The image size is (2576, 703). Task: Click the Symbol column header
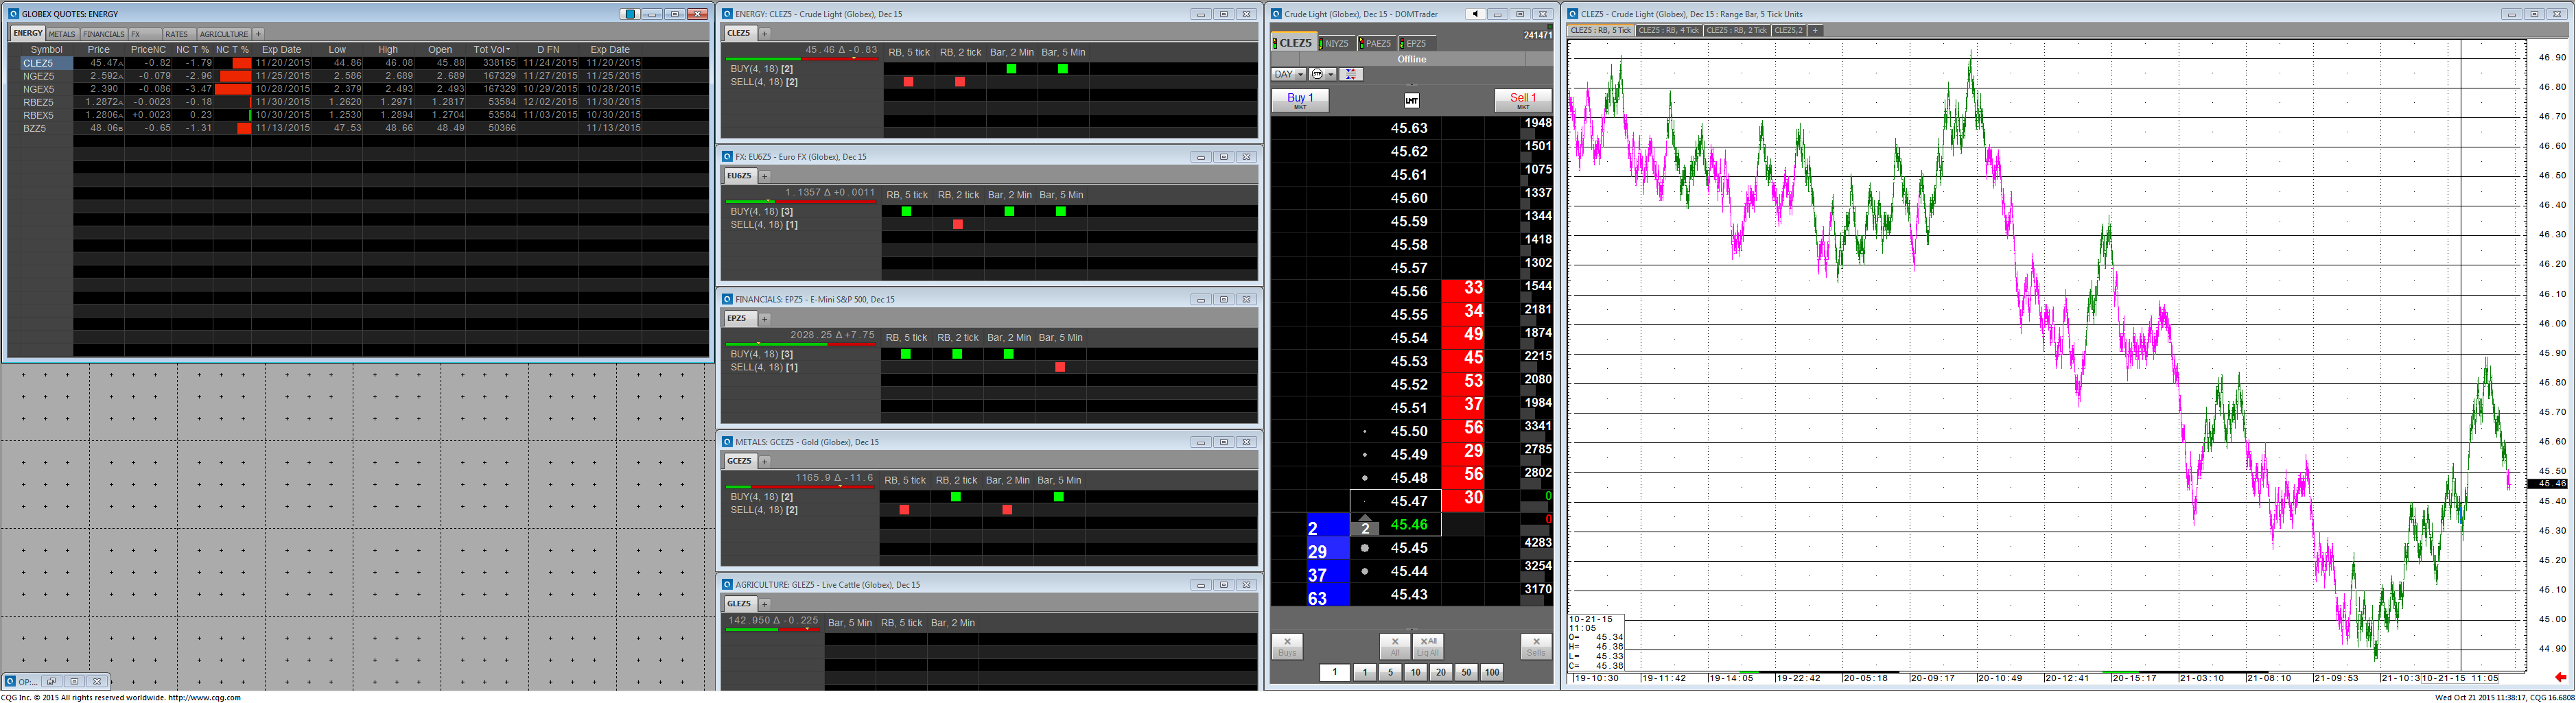(x=46, y=49)
